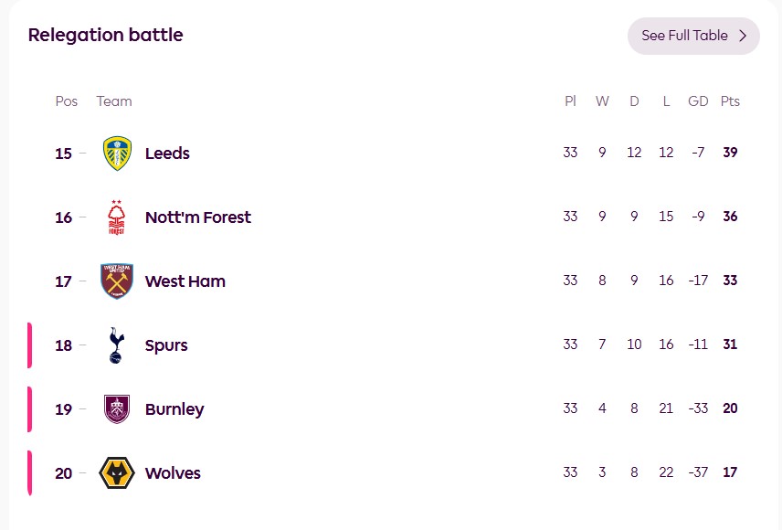
Task: Click the Team column header
Action: pos(114,101)
